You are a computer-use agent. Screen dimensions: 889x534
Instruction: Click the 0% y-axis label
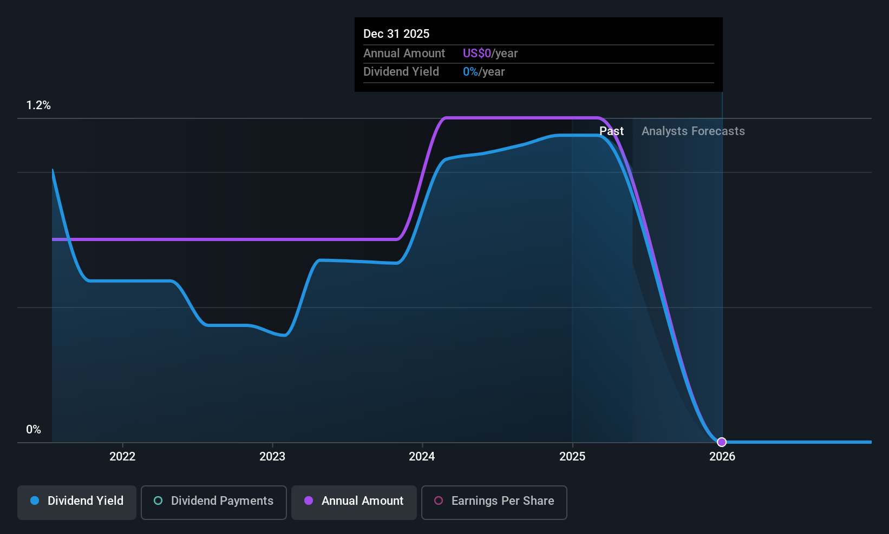[x=34, y=430]
